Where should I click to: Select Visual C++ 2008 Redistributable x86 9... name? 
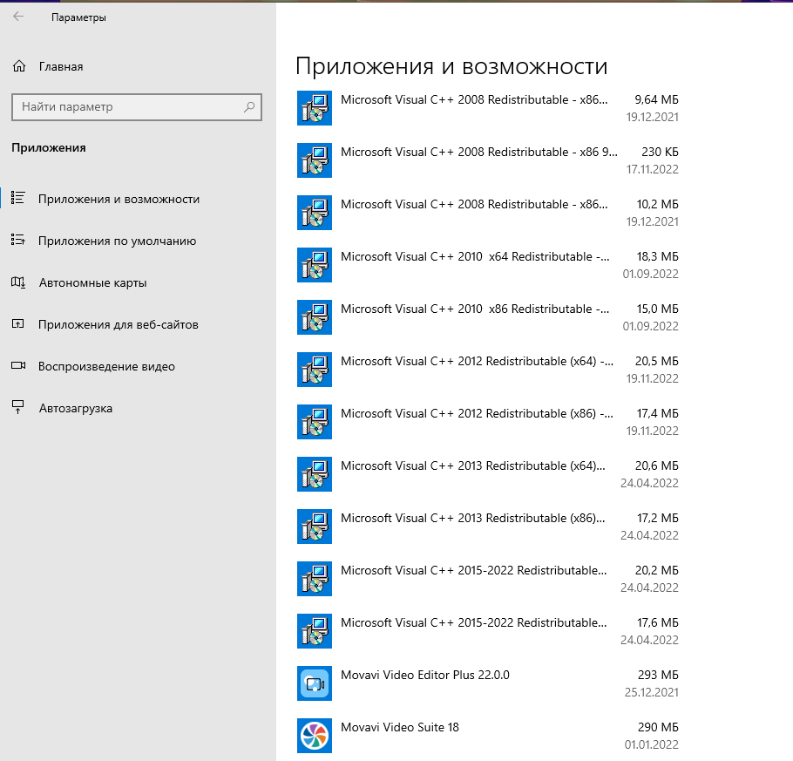479,152
